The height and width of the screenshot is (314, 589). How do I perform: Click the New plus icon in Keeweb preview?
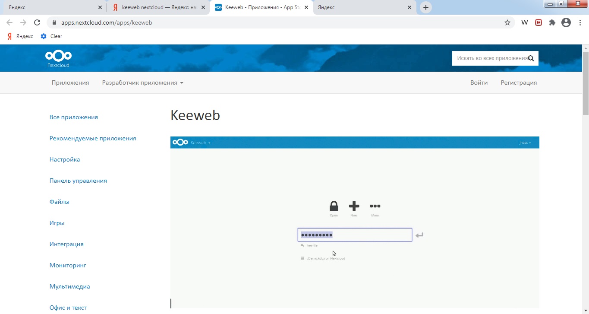click(x=354, y=206)
